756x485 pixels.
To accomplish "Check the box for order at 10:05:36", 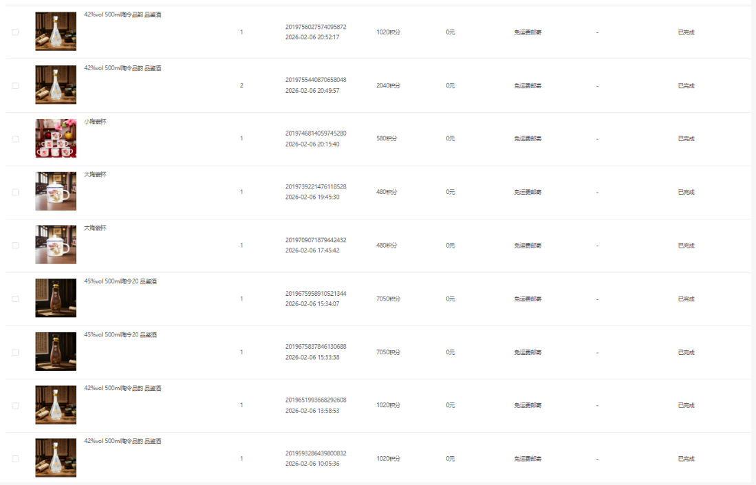I will pyautogui.click(x=15, y=459).
